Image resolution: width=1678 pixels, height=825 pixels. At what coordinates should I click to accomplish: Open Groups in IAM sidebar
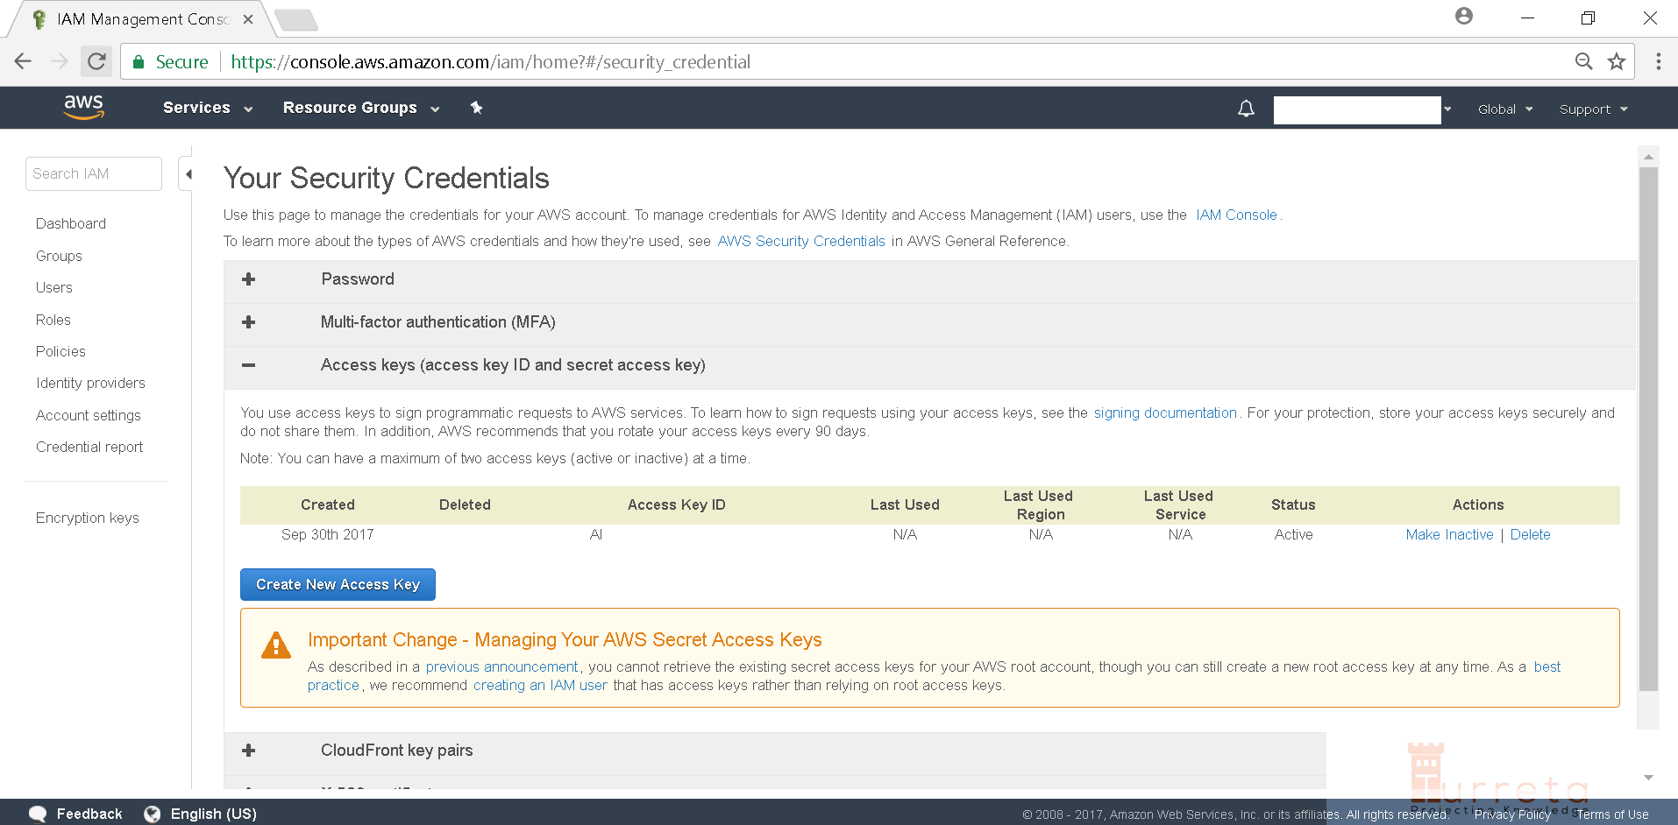click(59, 256)
